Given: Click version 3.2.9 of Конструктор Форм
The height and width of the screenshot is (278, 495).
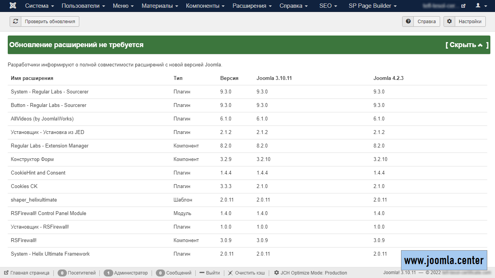Looking at the screenshot, I should coord(226,159).
